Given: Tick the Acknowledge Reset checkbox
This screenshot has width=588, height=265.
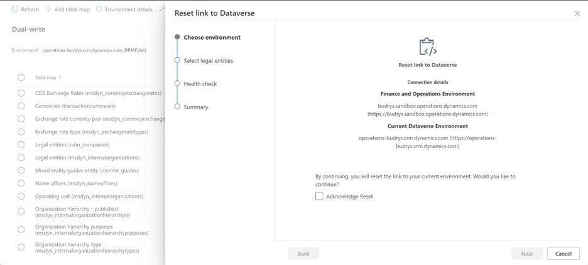Looking at the screenshot, I should click(x=319, y=196).
